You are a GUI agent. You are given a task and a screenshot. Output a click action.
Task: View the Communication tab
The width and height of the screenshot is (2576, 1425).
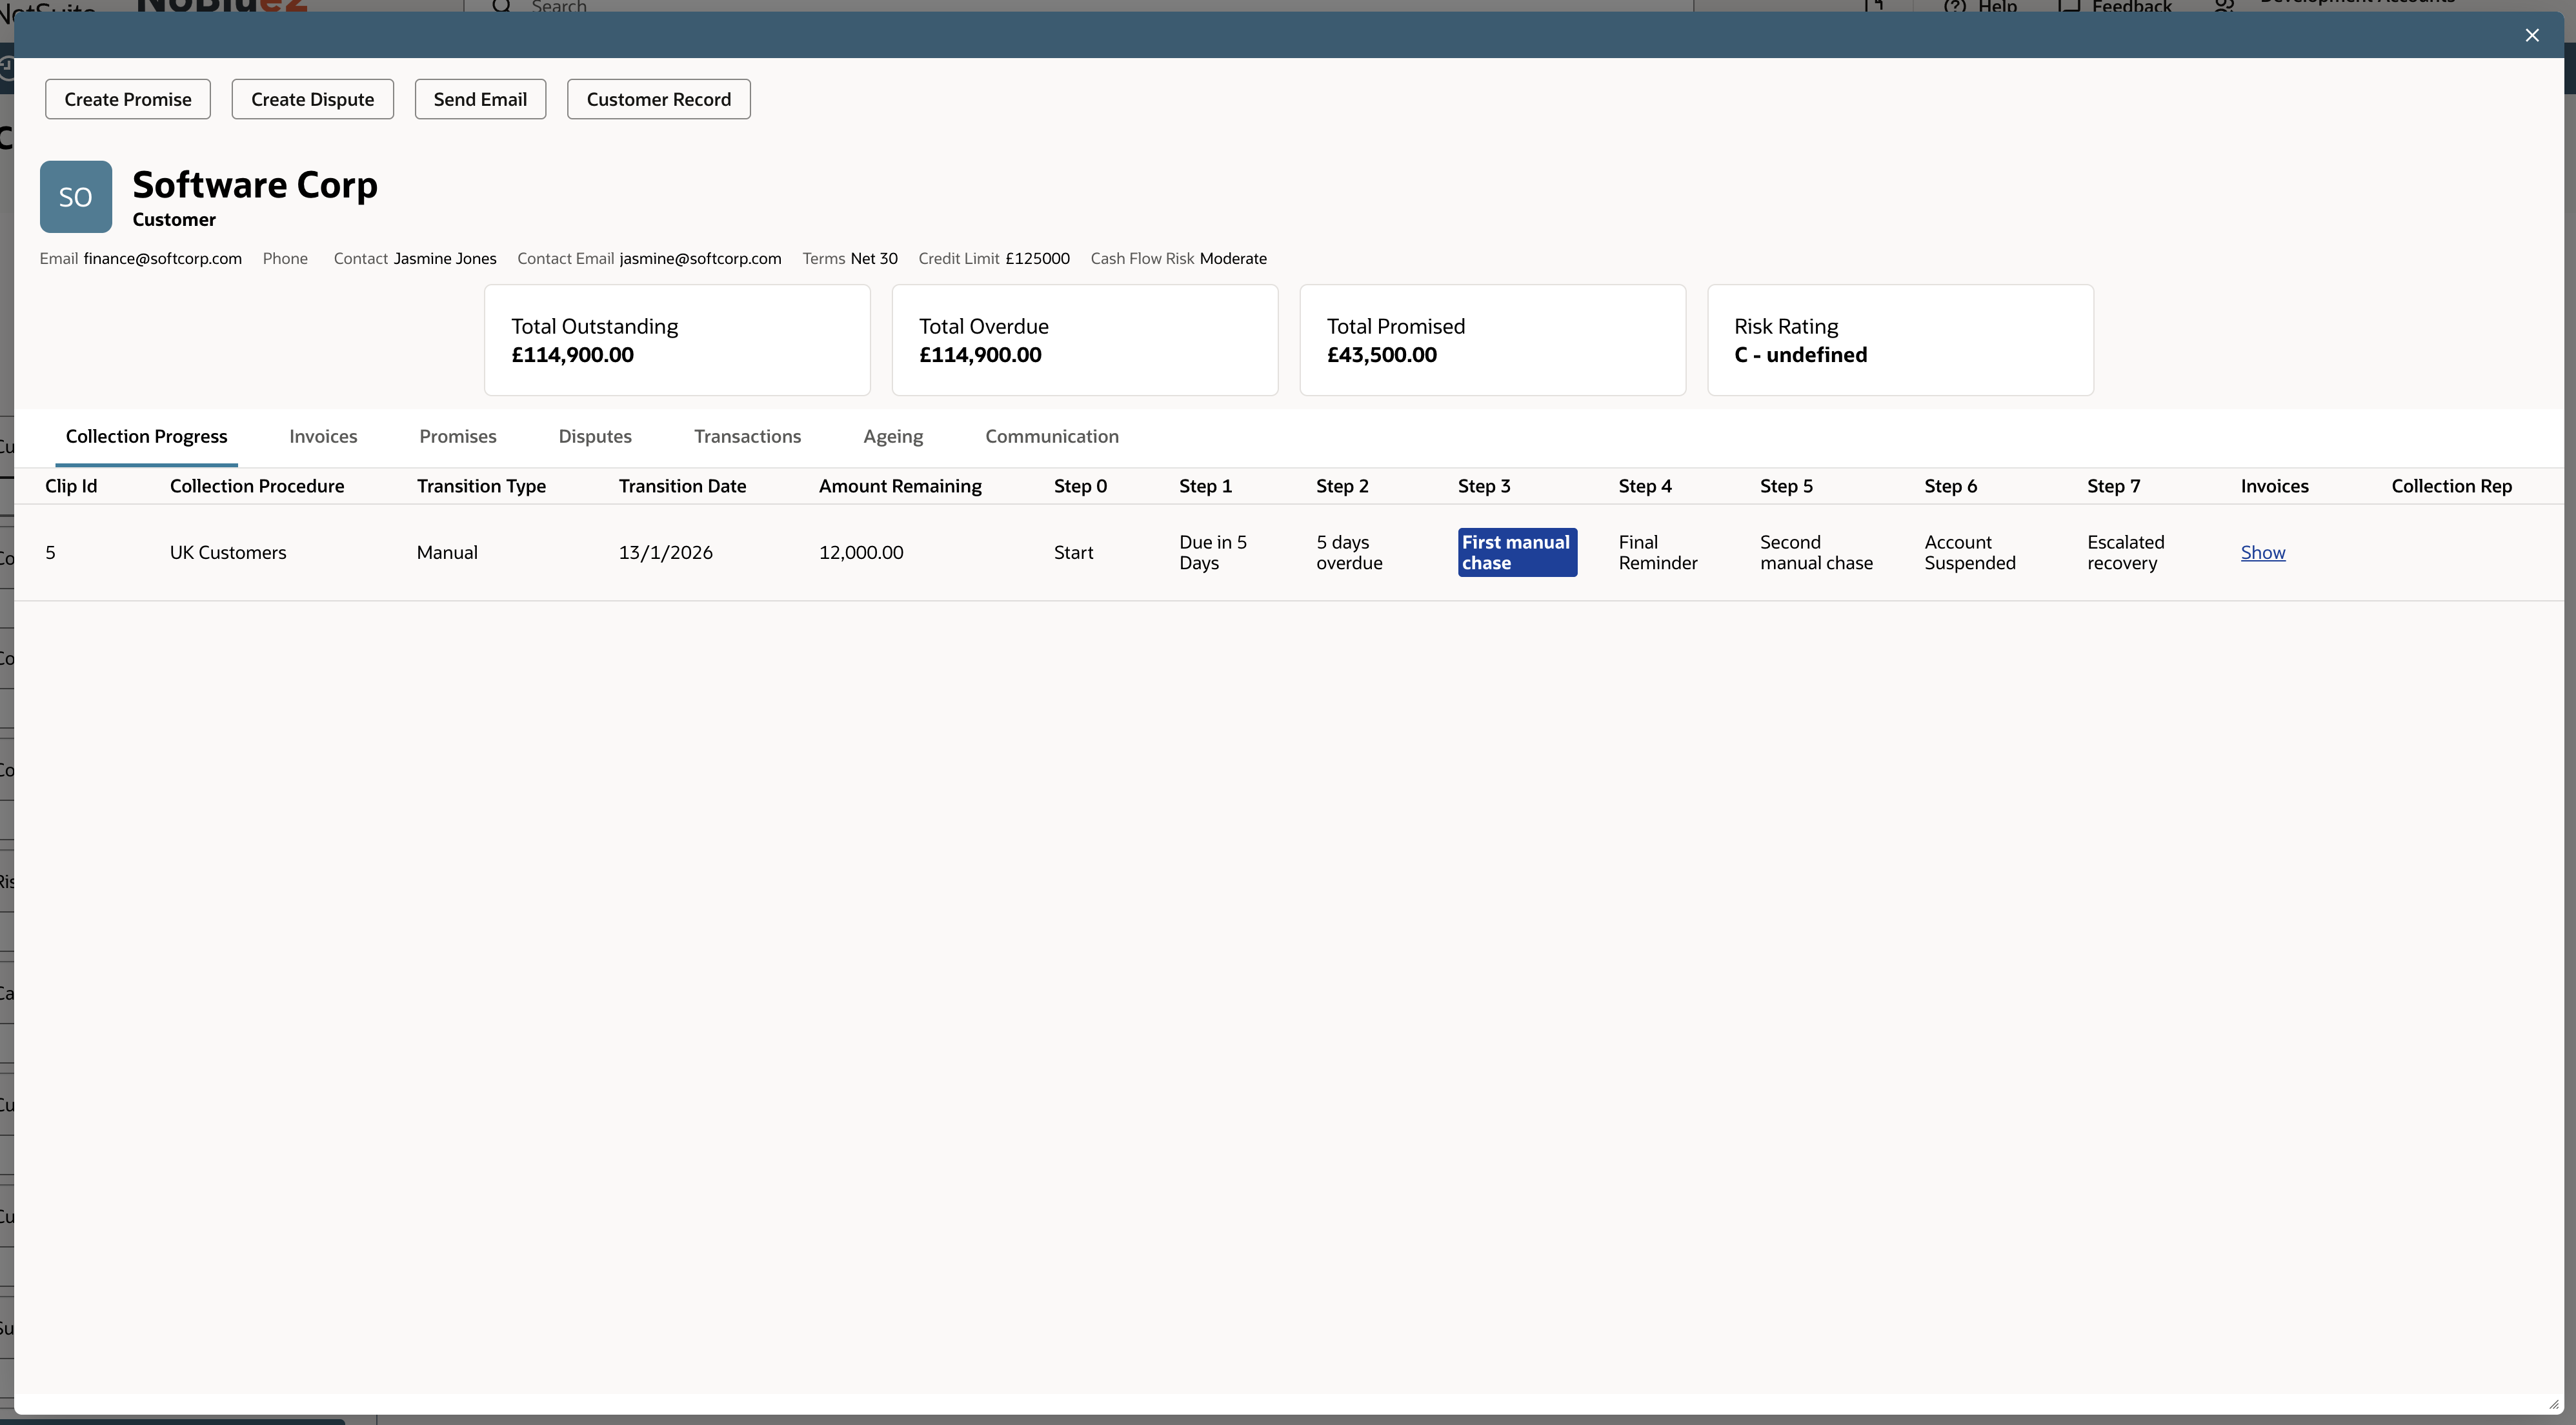click(1052, 436)
